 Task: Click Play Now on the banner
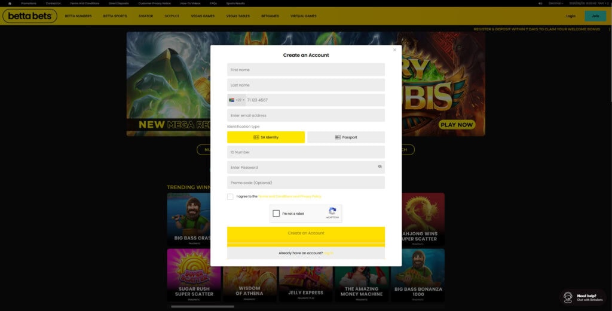point(457,125)
